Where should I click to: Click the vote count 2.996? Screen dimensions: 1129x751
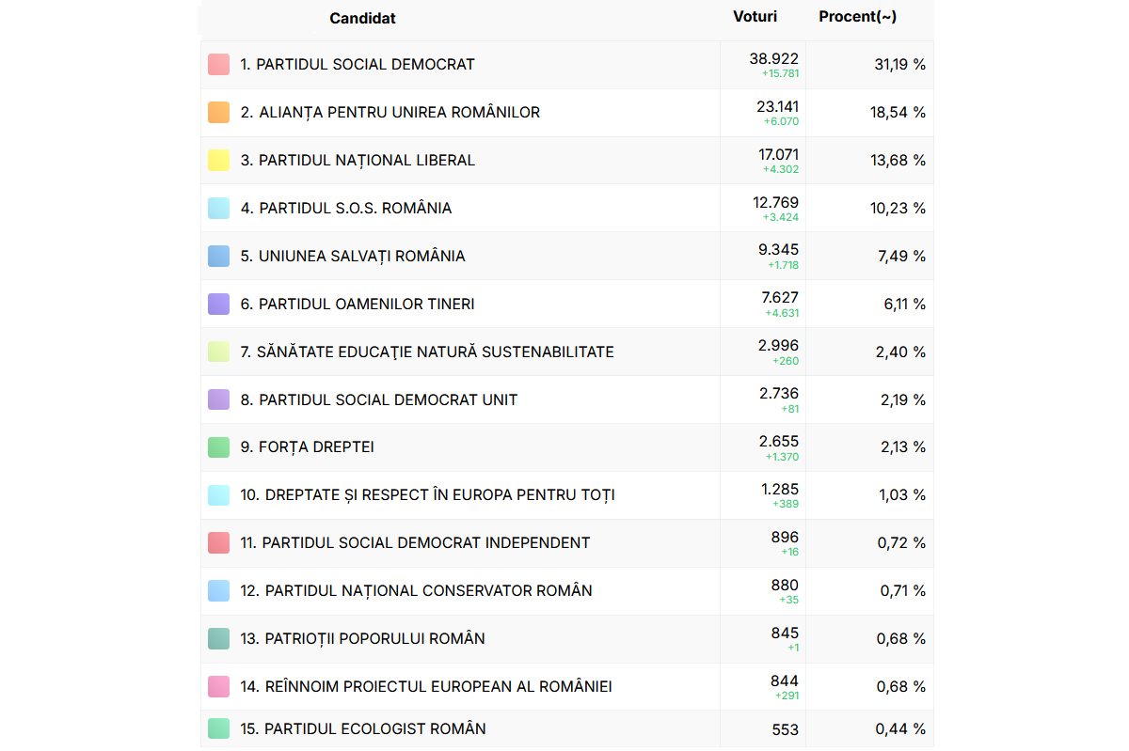tap(779, 346)
